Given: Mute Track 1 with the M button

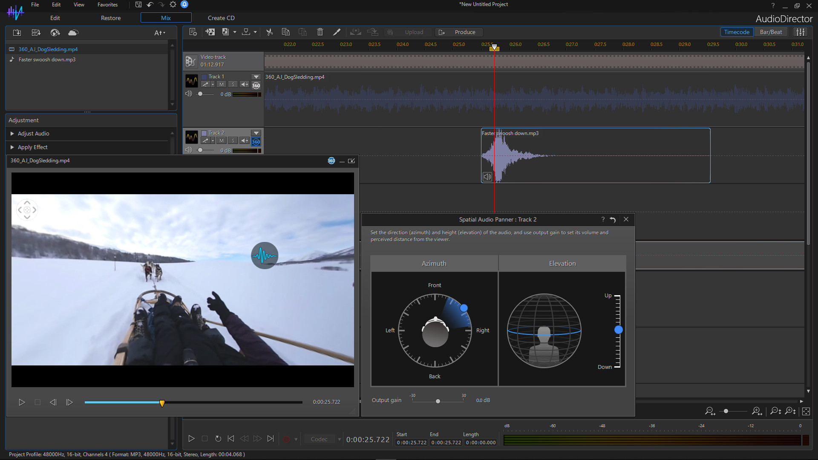Looking at the screenshot, I should [221, 84].
